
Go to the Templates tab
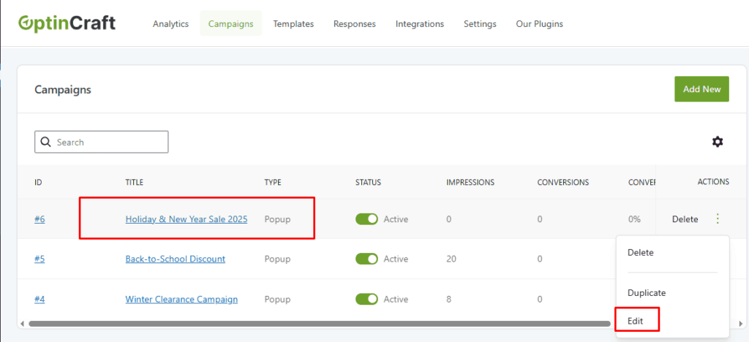[x=293, y=24]
